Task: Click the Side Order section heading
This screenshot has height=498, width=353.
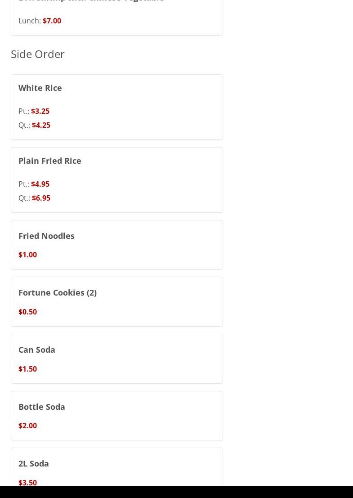Action: click(x=38, y=54)
